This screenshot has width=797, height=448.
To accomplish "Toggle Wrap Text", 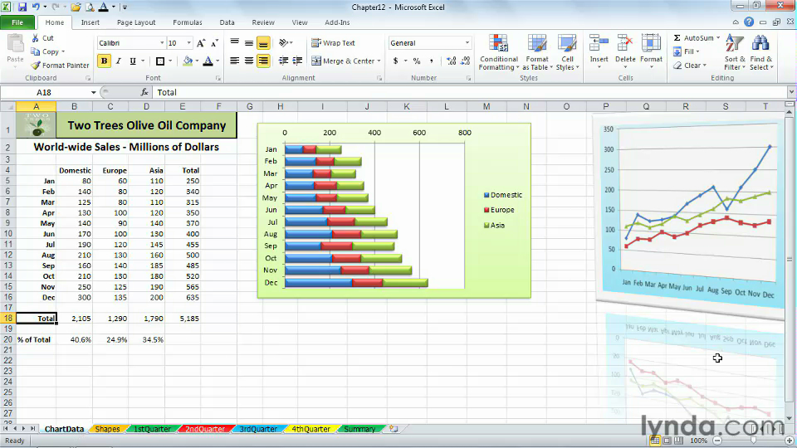I will tap(333, 43).
